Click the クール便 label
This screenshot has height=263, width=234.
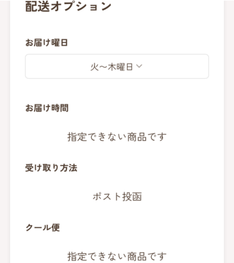coord(43,227)
